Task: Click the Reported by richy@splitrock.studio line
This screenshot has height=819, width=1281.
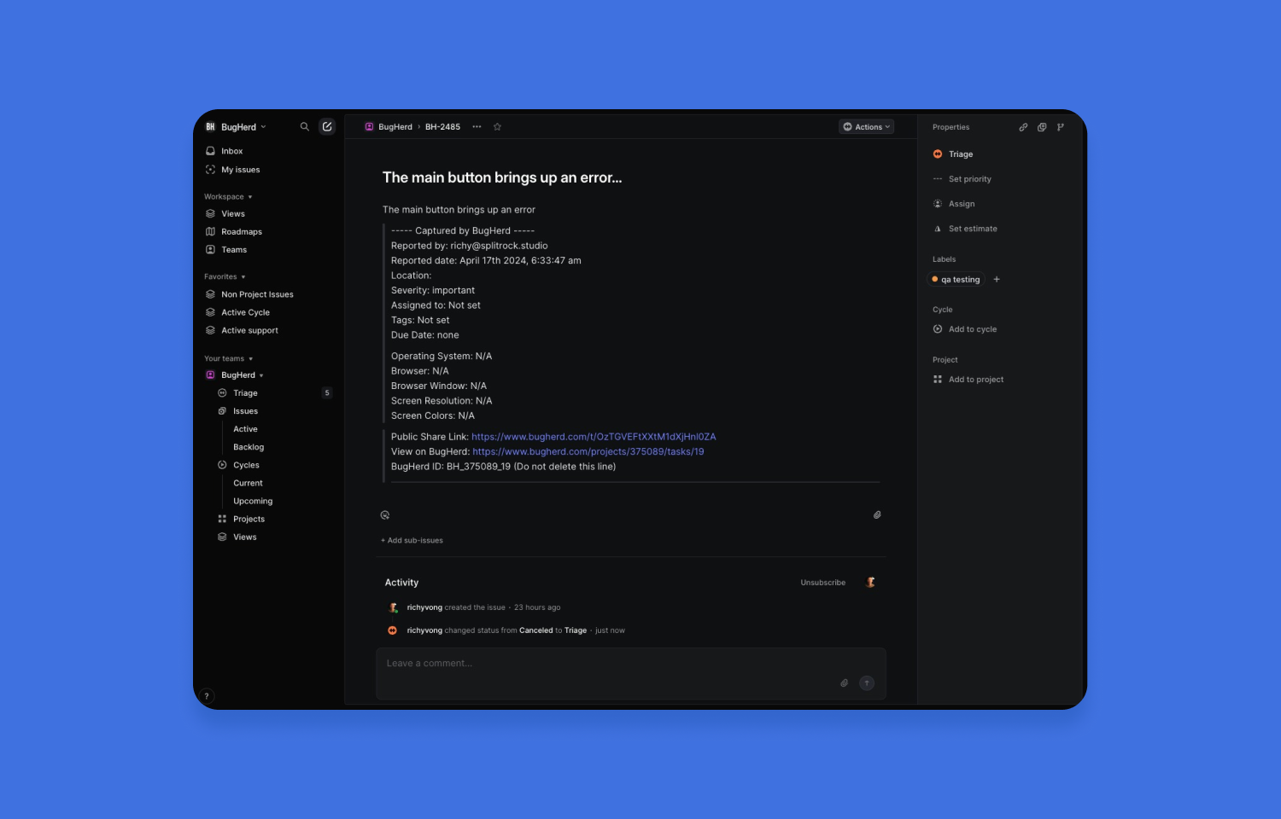Action: [x=470, y=246]
